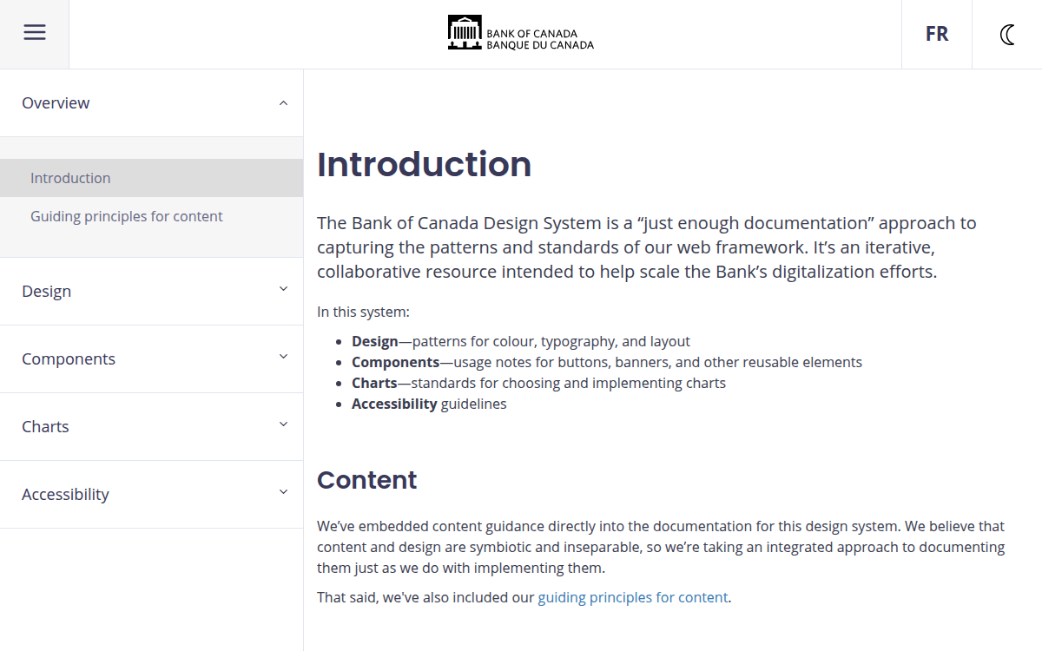Image resolution: width=1042 pixels, height=651 pixels.
Task: Click the Content section heading
Action: click(x=366, y=480)
